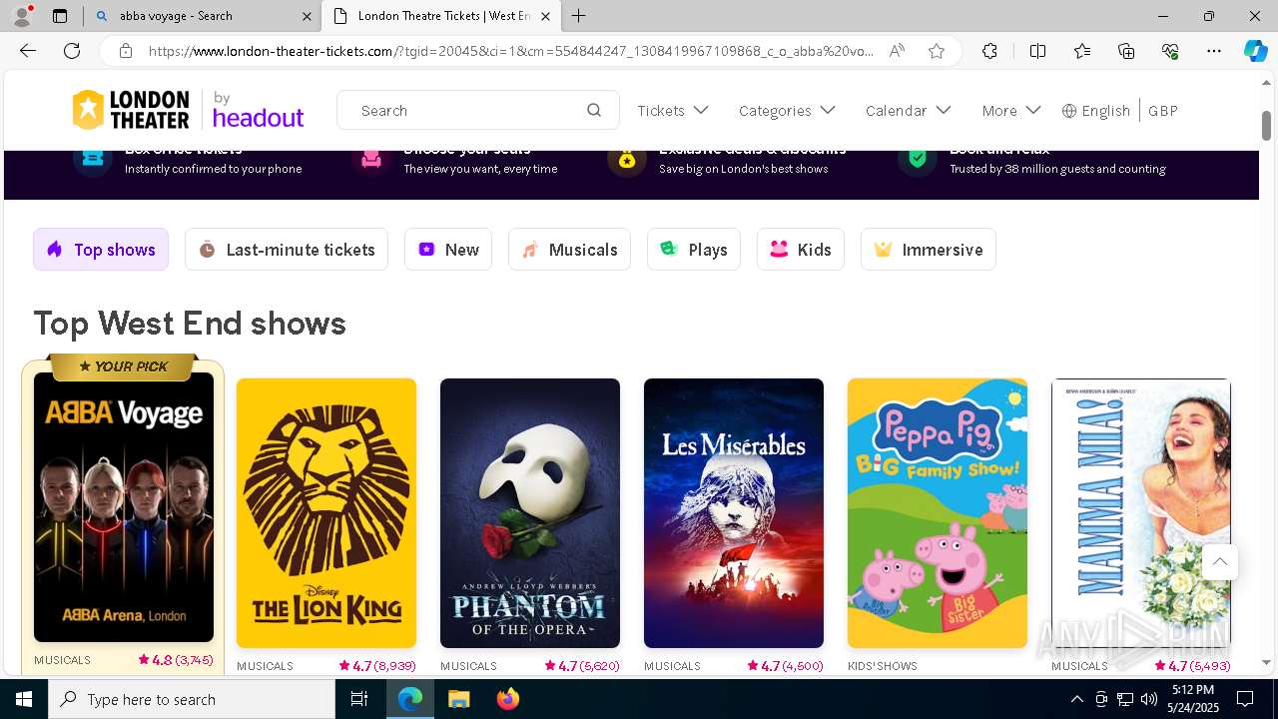The width and height of the screenshot is (1278, 719).
Task: Click the taskbar clock showing 5:12 PM
Action: (x=1193, y=699)
